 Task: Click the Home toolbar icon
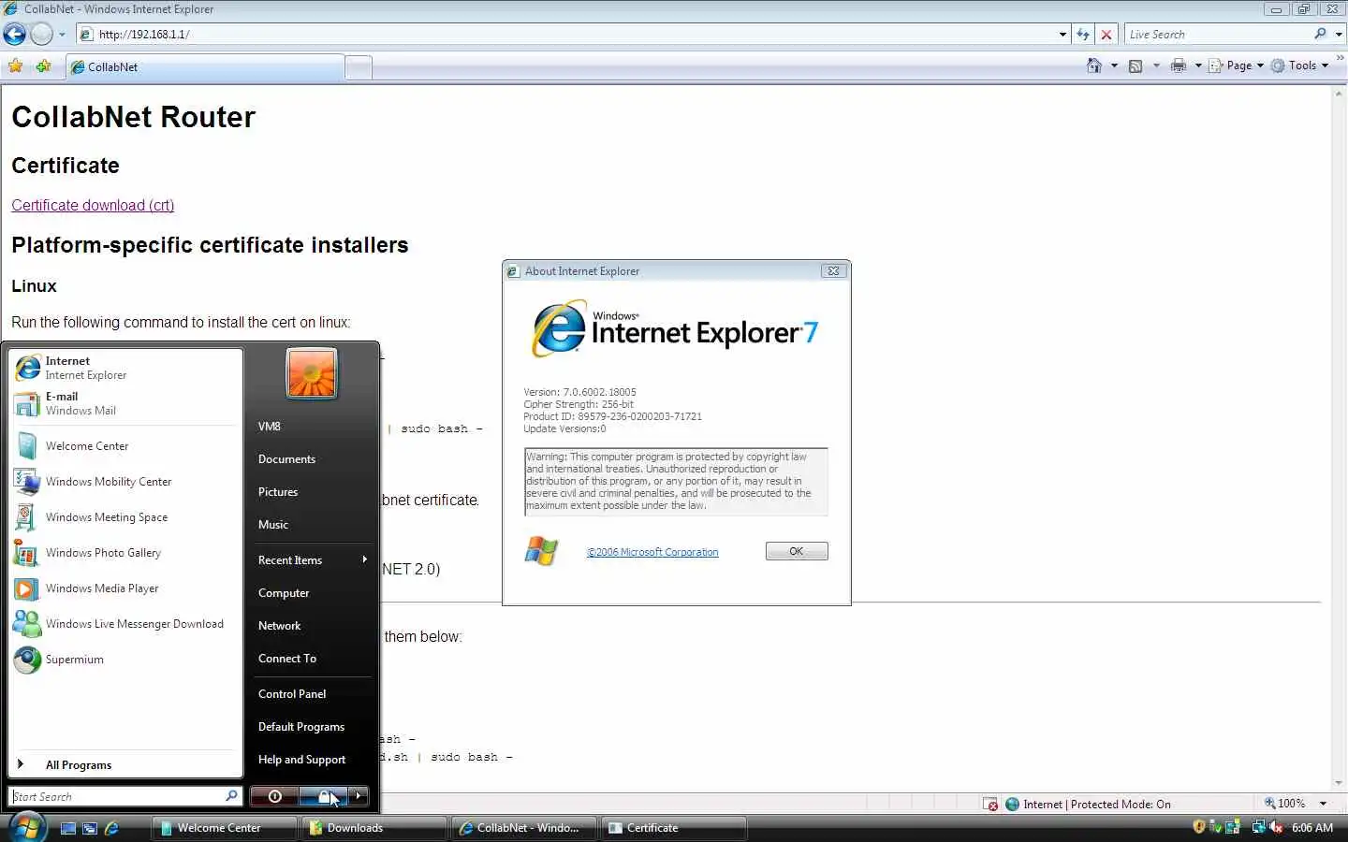1093,65
